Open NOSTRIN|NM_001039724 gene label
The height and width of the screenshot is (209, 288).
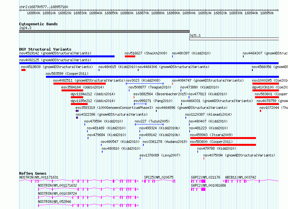57,193
